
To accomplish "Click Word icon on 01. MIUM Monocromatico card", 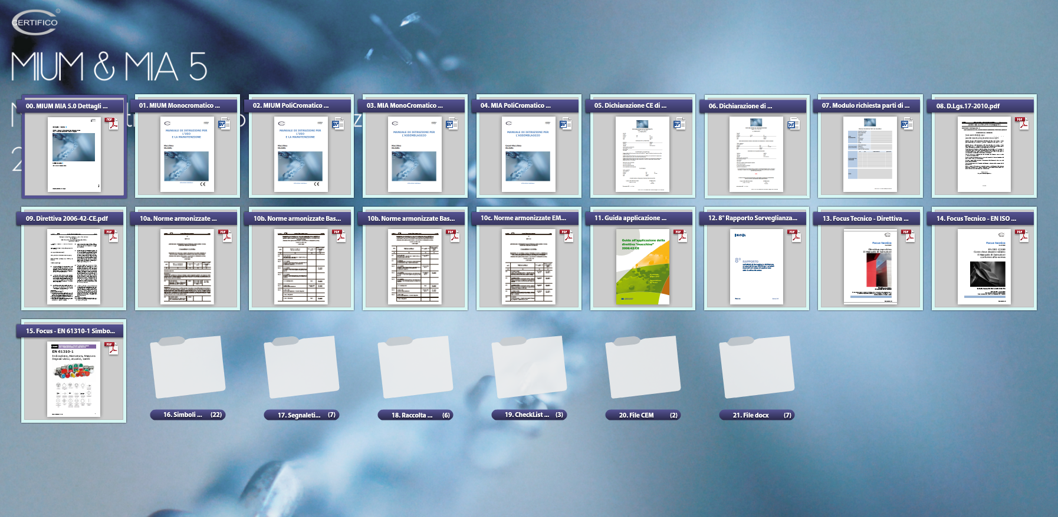I will click(x=224, y=124).
